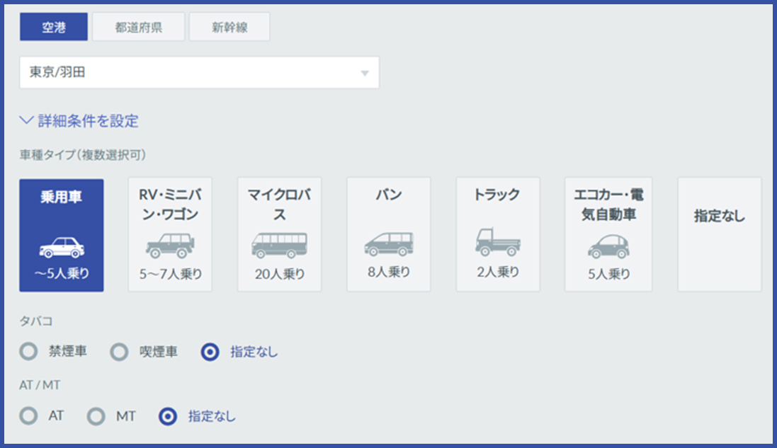The width and height of the screenshot is (777, 448).
Task: Select the 喫煙車 radio button
Action: [119, 351]
